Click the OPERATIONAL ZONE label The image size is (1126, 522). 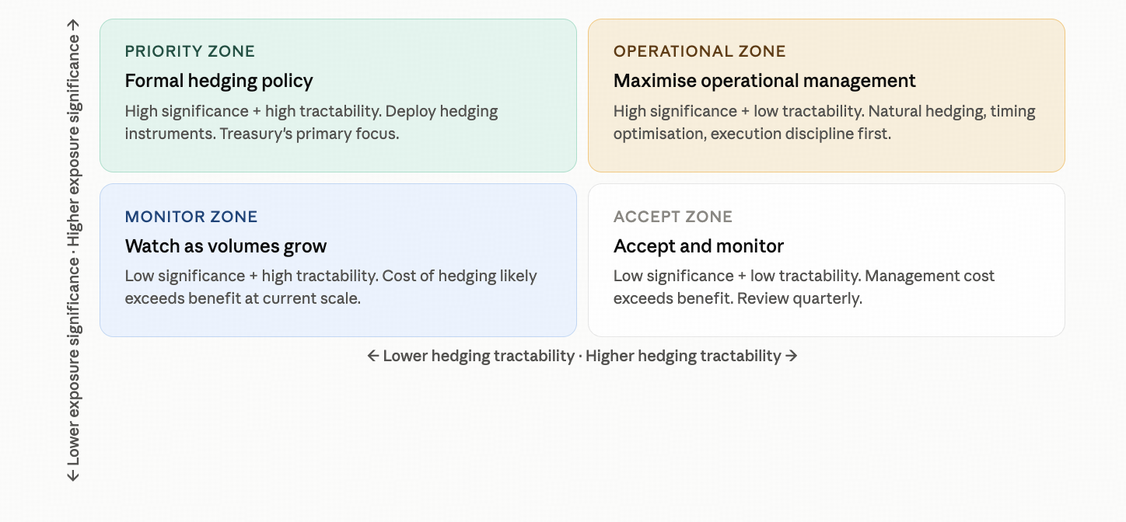point(699,51)
